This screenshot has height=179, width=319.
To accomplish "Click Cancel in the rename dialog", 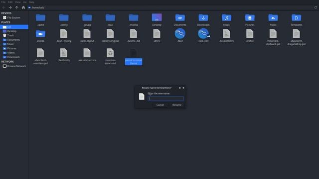I will 160,105.
